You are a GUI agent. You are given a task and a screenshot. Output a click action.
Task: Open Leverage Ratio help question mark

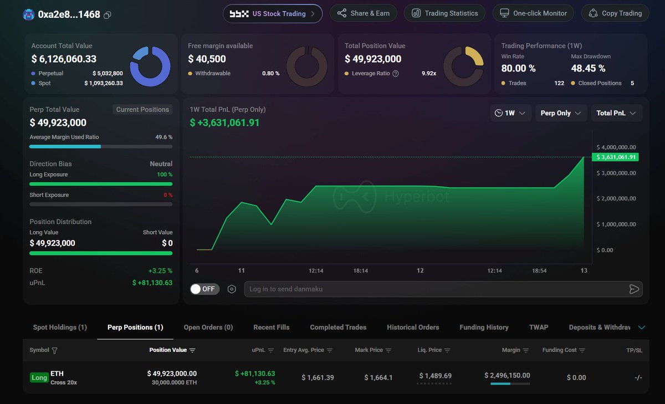click(396, 73)
